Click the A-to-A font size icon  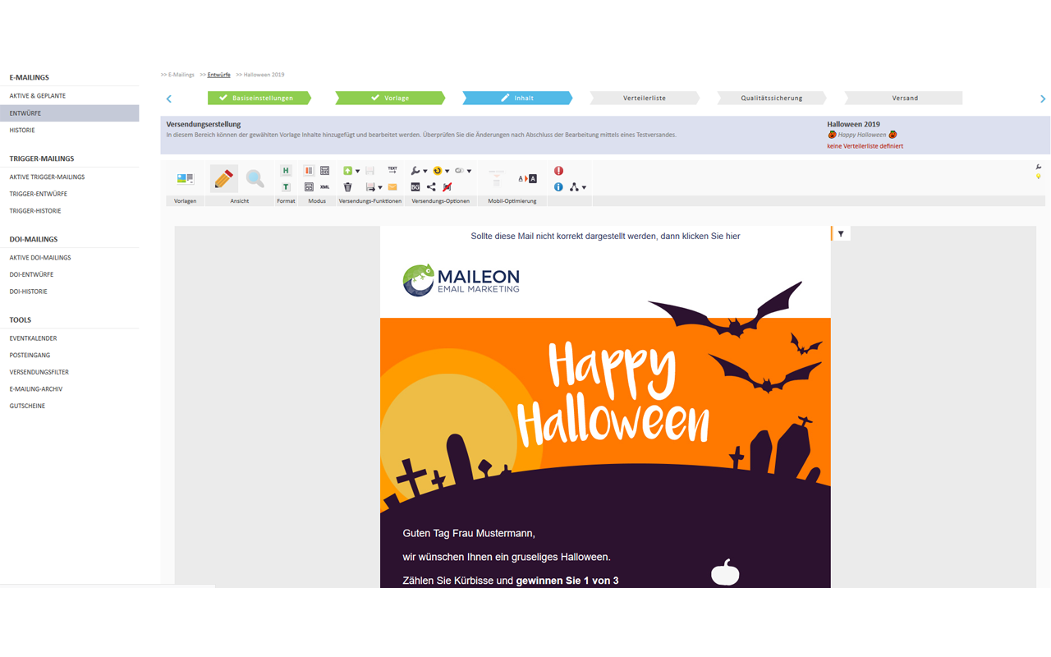click(x=527, y=178)
